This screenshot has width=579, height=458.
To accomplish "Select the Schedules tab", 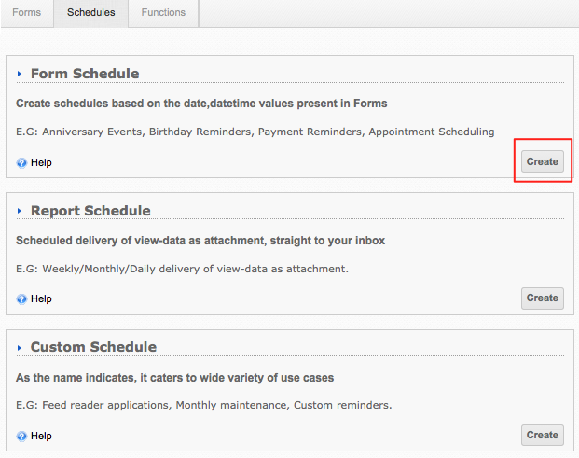I will 91,13.
